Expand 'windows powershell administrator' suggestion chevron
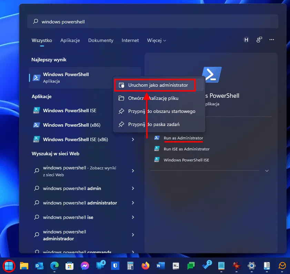Screen dimensions: 290x274 tap(133, 203)
